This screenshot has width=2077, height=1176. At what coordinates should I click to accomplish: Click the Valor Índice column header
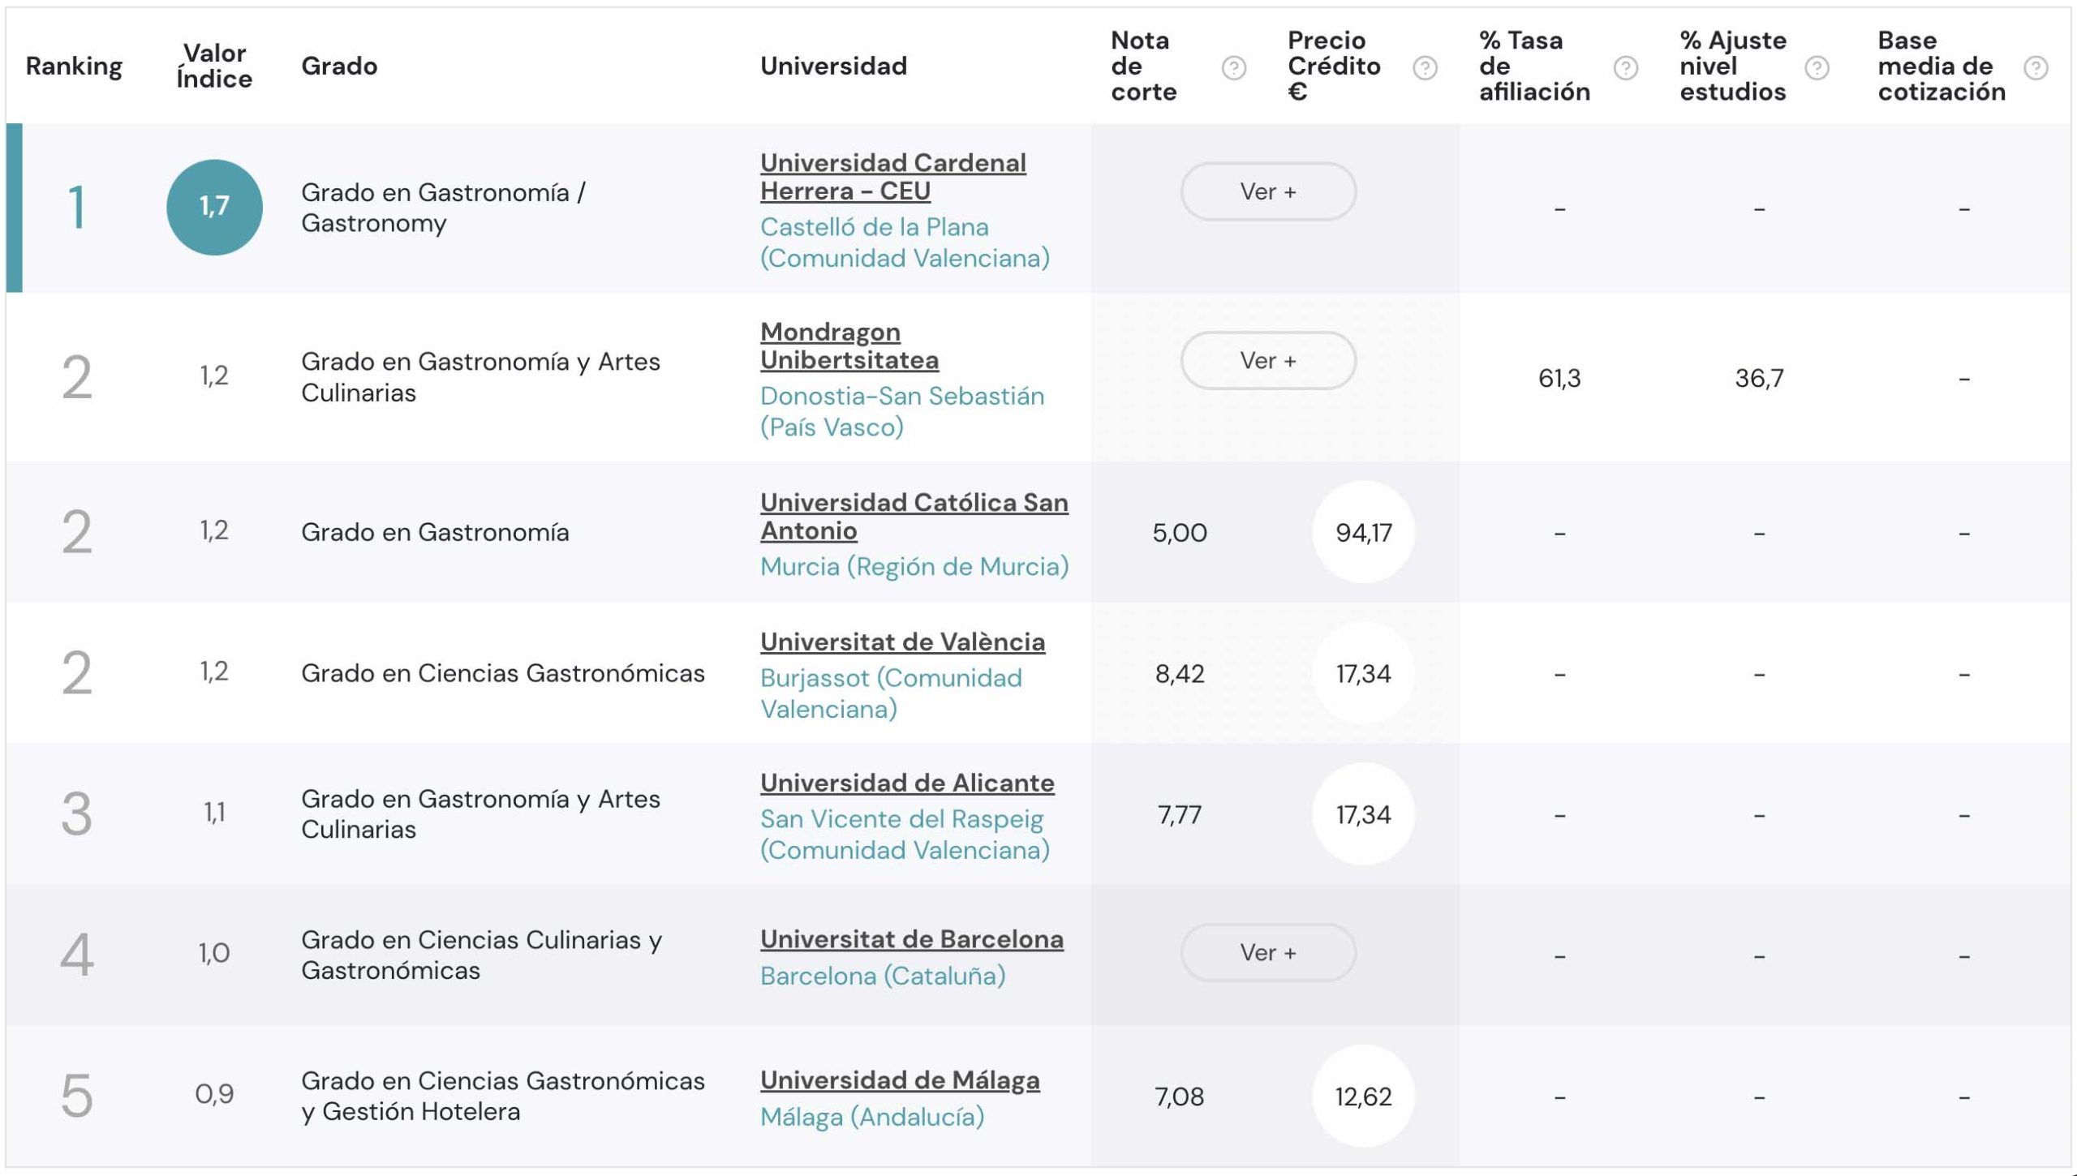214,66
